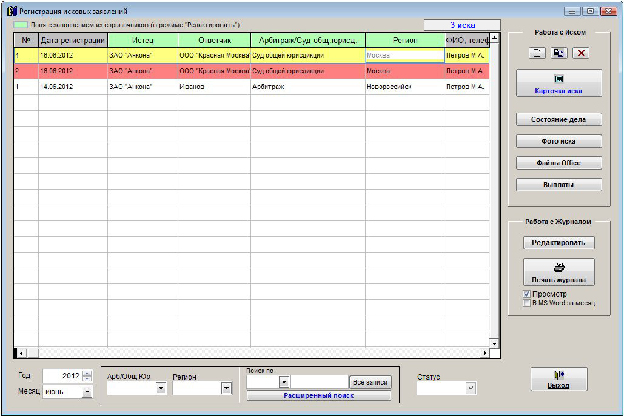The width and height of the screenshot is (624, 416).
Task: Select the Иванов defendant cell
Action: click(214, 87)
